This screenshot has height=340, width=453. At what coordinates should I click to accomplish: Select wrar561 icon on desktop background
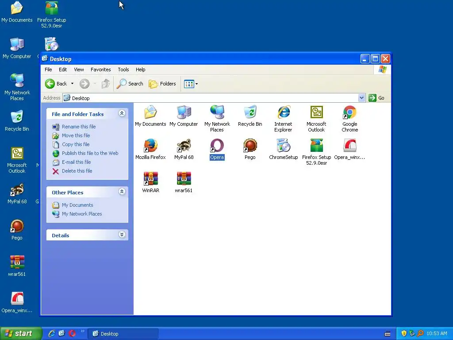[x=17, y=266]
